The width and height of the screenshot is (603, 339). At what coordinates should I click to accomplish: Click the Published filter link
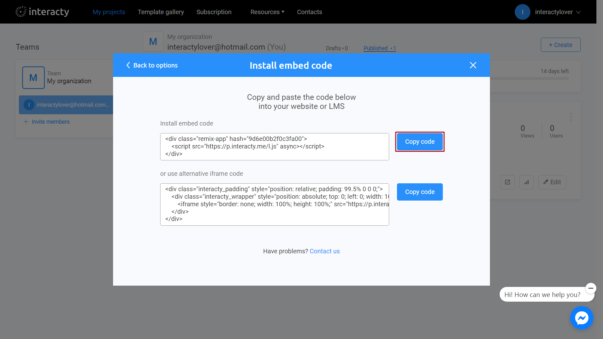379,48
